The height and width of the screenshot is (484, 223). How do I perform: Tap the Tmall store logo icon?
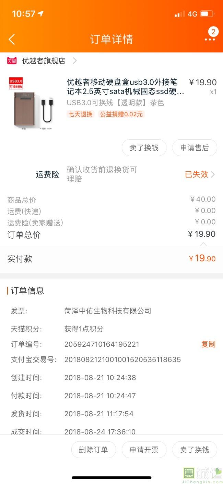pos(12,61)
